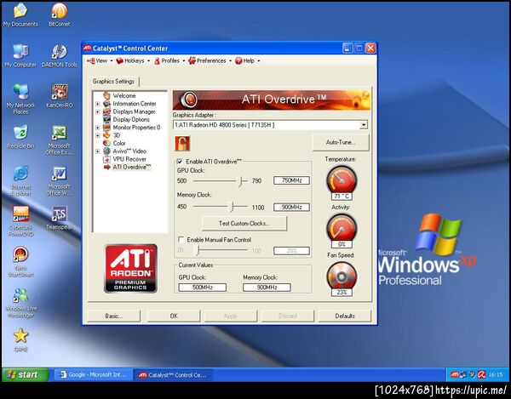Expand Information Center tree node

coord(97,104)
